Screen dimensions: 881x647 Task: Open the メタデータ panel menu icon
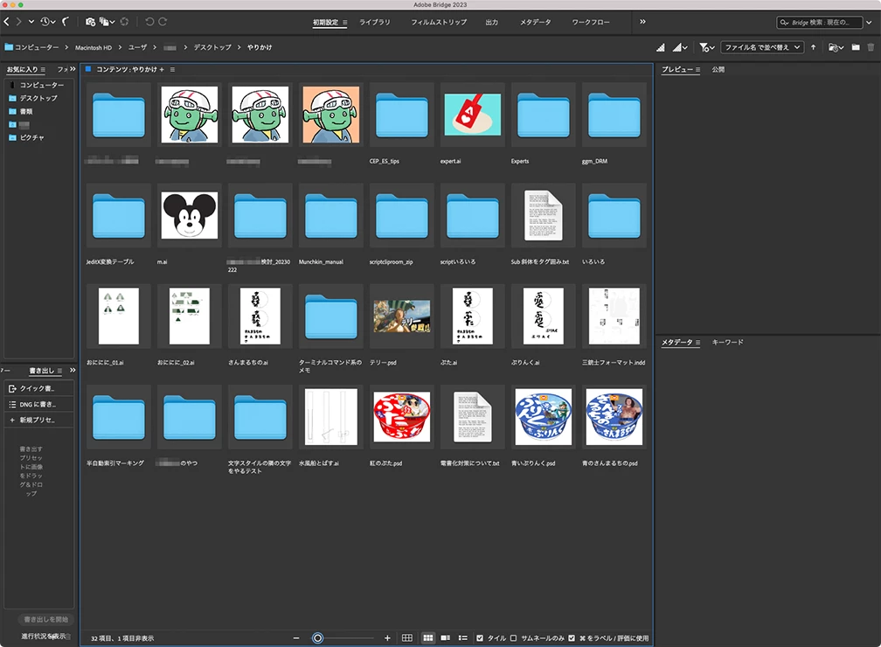tap(697, 343)
